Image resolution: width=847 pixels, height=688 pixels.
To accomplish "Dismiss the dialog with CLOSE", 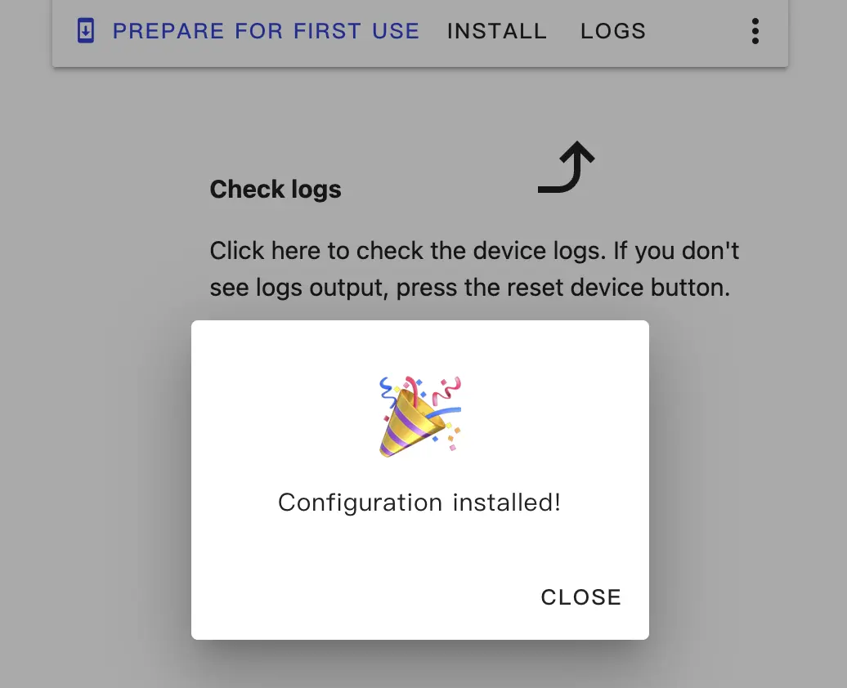I will [580, 597].
